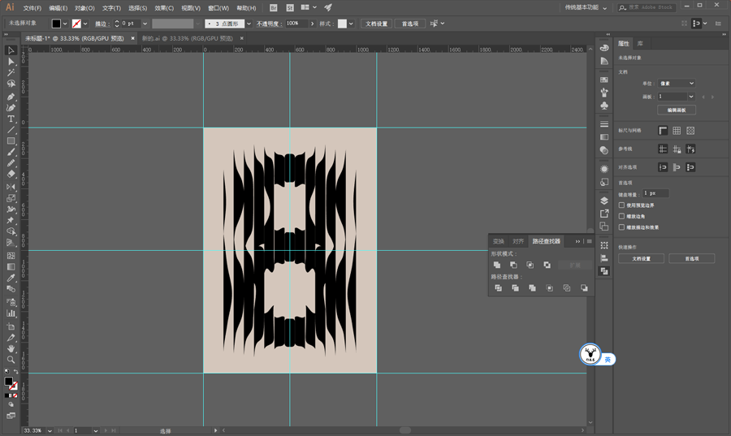Click the Unite shape mode icon in Pathfinder

[x=497, y=265]
